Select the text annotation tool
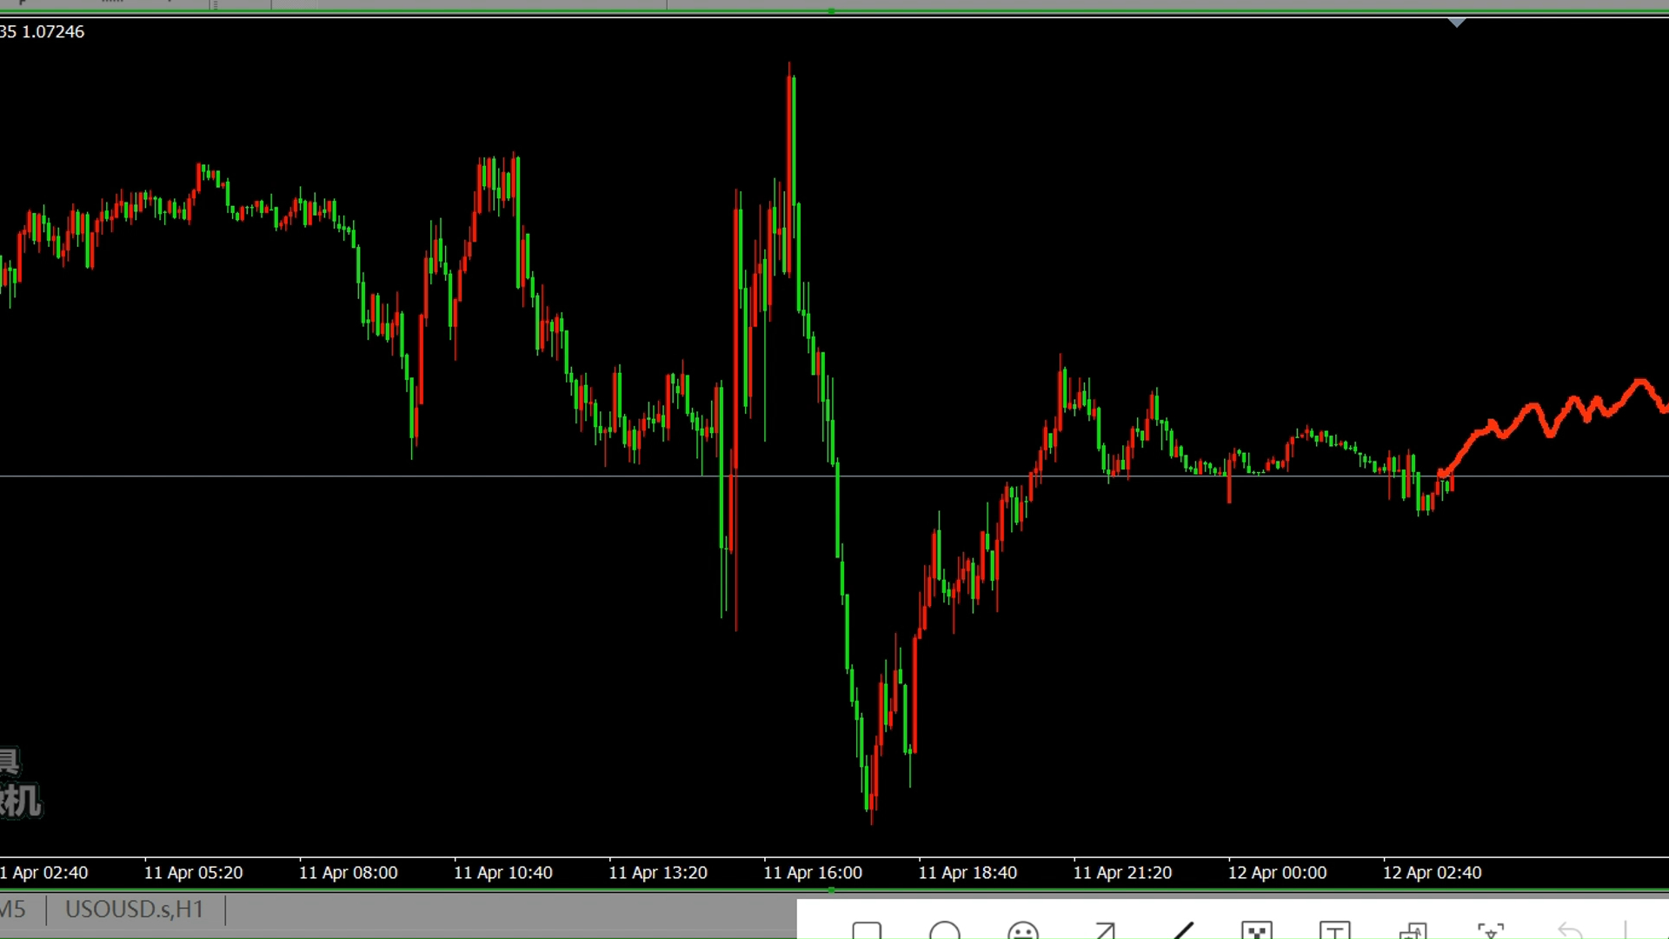 tap(1335, 930)
